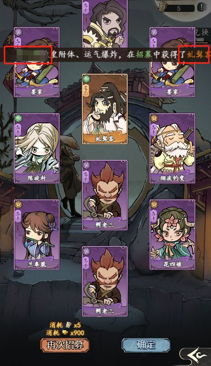Screen dimensions: 211x366
Task: Select the orange 虬髯客 hero card
Action: pyautogui.click(x=105, y=109)
